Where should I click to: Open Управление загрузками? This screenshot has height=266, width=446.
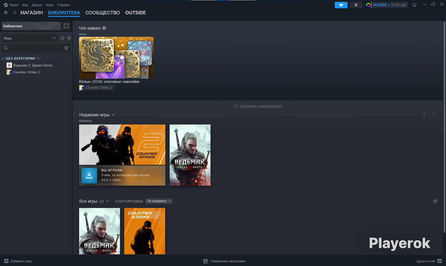[224, 261]
